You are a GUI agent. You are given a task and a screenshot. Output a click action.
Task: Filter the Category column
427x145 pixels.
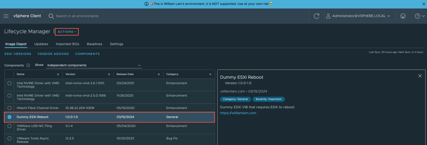[x=210, y=74]
